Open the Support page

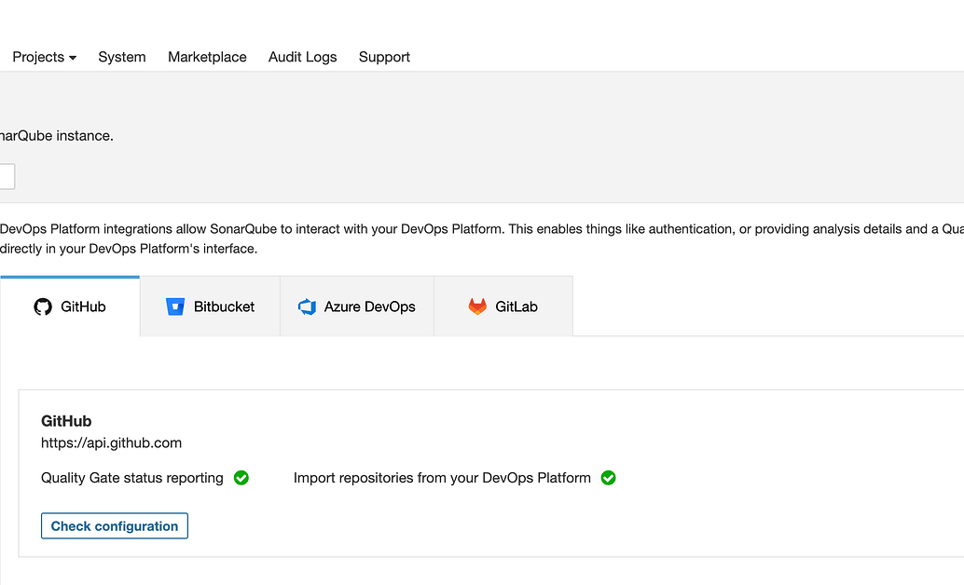(x=384, y=57)
